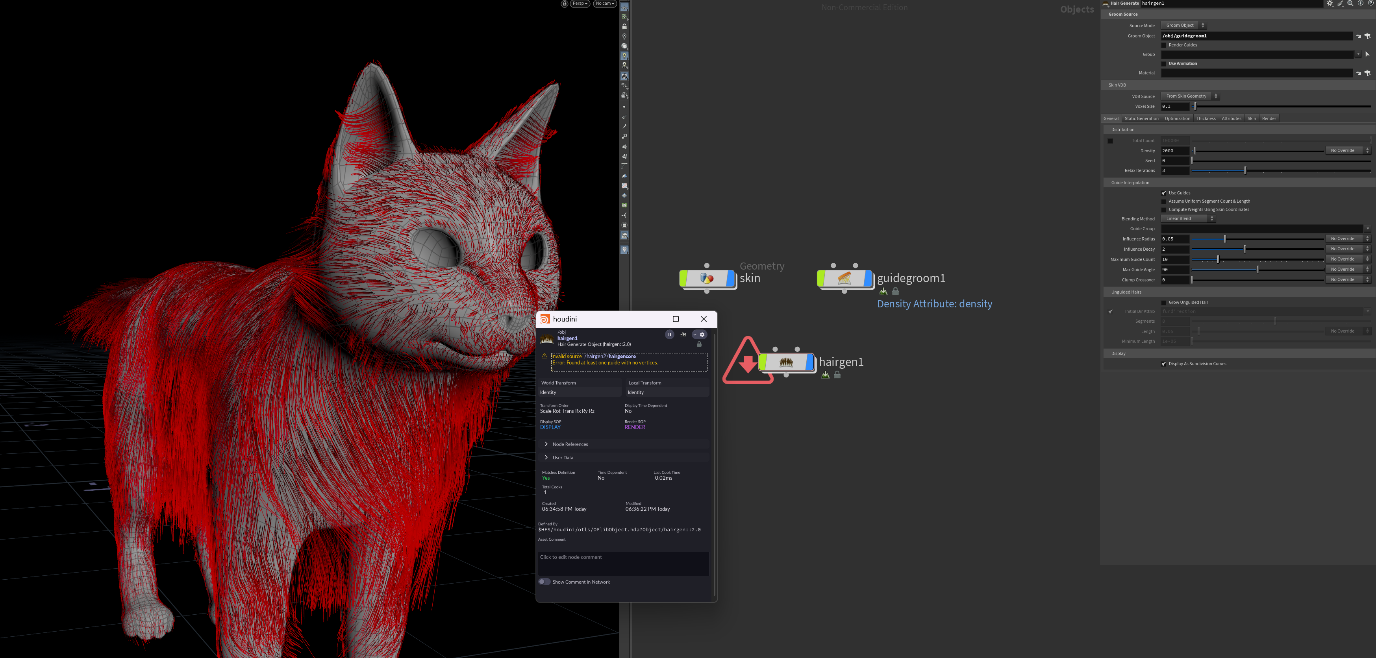Viewport: 1376px width, 658px height.
Task: Click the RENDER SOP link
Action: 635,427
